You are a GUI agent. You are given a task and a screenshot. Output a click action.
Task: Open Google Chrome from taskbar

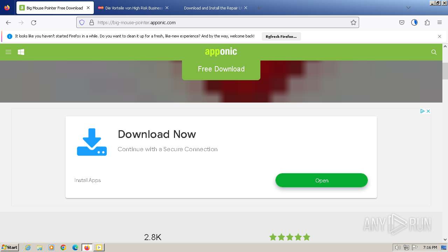(63, 247)
